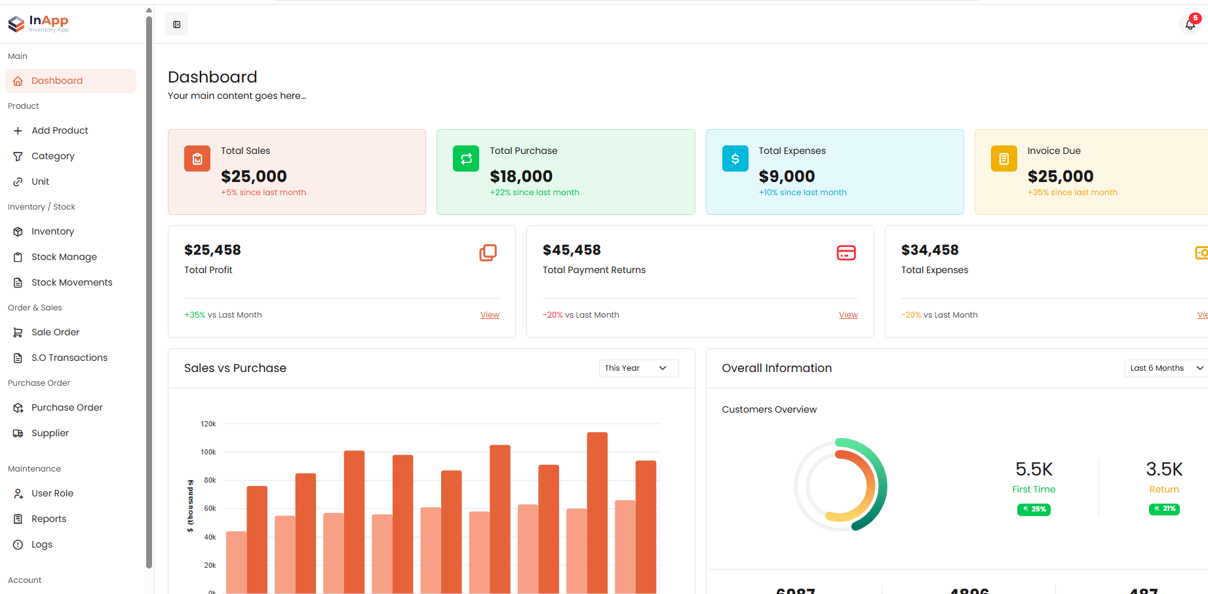Image resolution: width=1208 pixels, height=594 pixels.
Task: Expand the Last 6 Months dropdown
Action: coord(1166,368)
